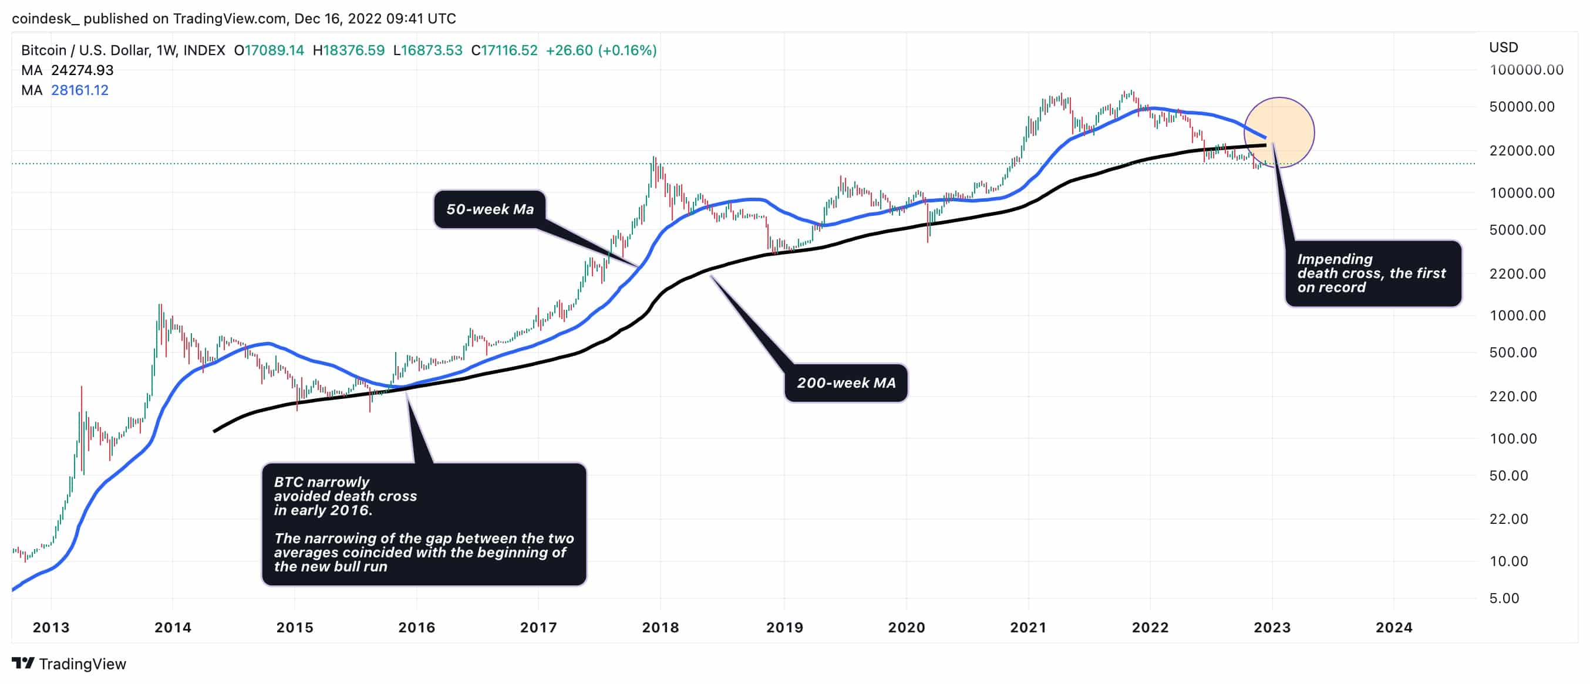Click the 2016 label on time axis
The height and width of the screenshot is (684, 1590).
point(417,627)
